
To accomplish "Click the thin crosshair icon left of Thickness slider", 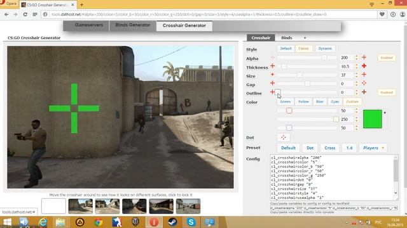I will click(x=272, y=66).
